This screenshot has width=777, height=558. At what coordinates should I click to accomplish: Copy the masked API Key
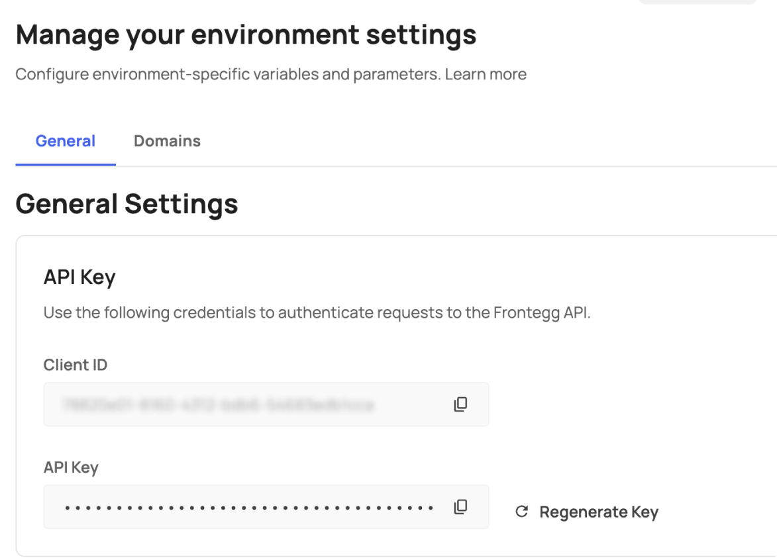[460, 507]
